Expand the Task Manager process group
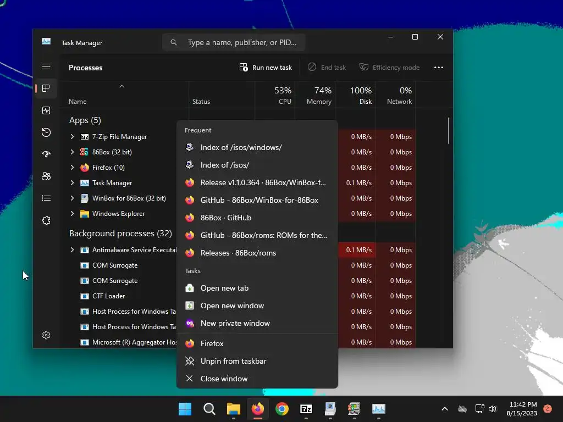563x422 pixels. pos(72,183)
